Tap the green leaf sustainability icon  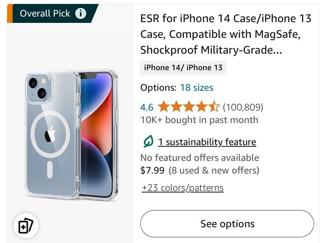(148, 142)
